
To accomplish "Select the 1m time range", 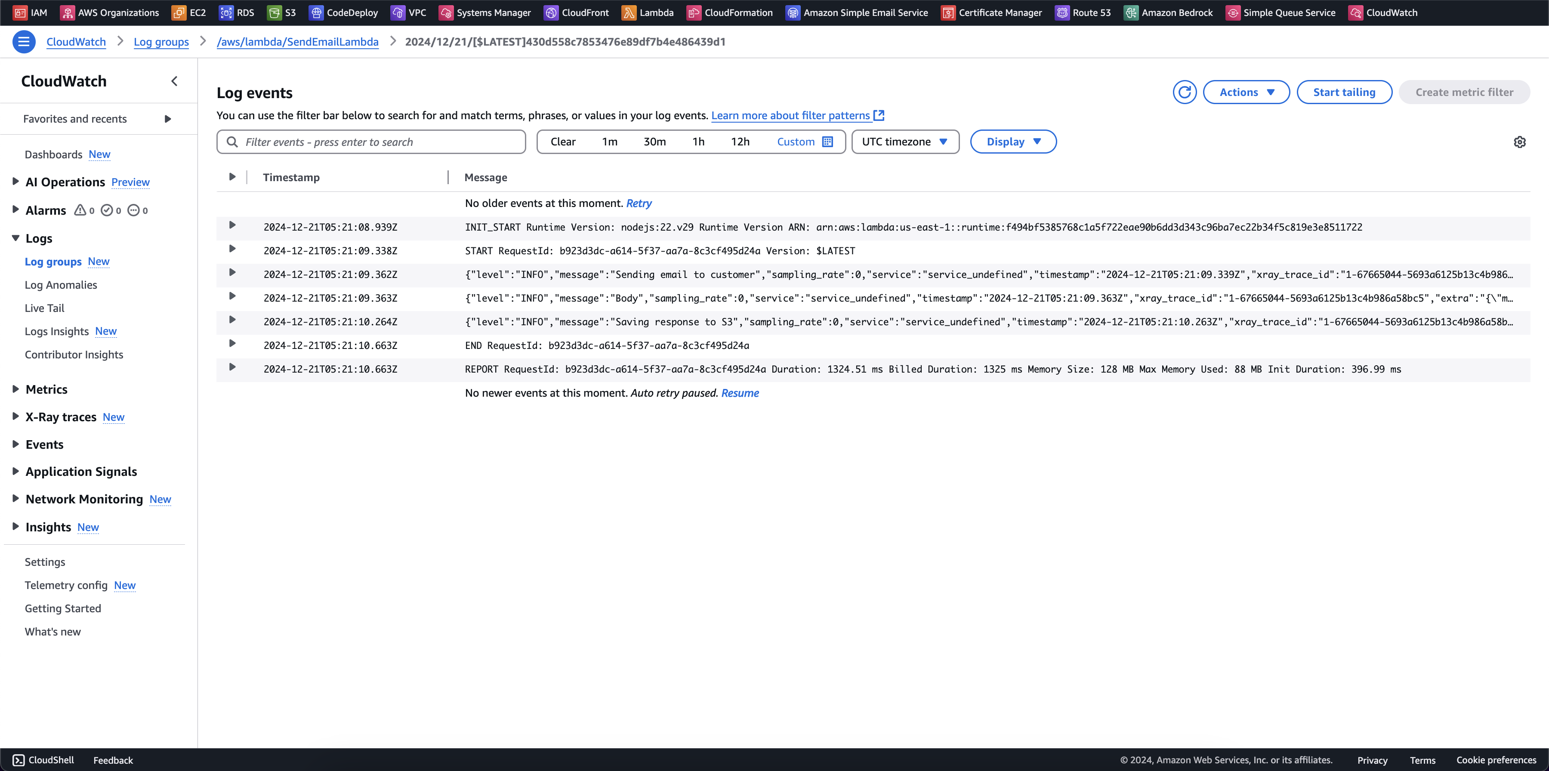I will pos(610,142).
